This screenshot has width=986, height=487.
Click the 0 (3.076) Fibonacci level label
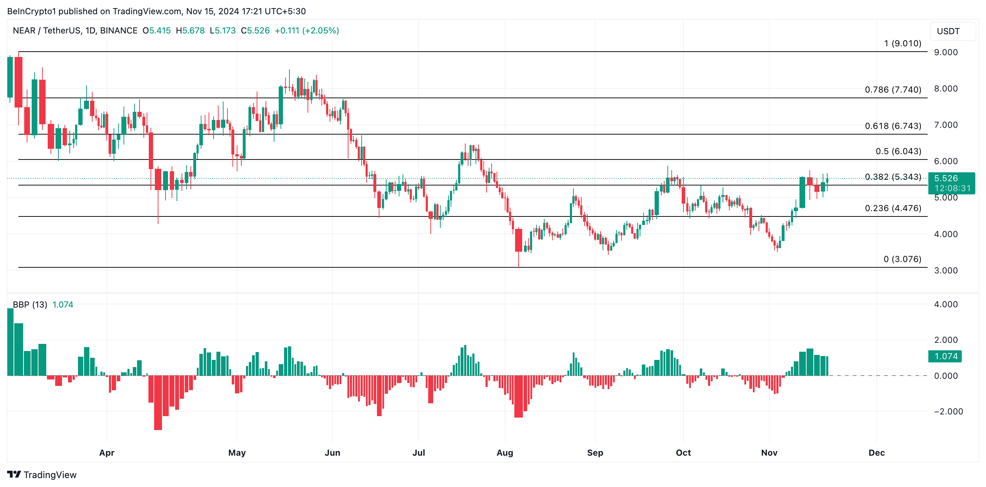pos(902,259)
